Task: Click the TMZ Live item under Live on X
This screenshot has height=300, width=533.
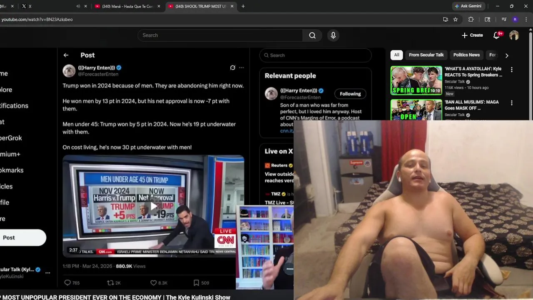Action: pyautogui.click(x=279, y=198)
